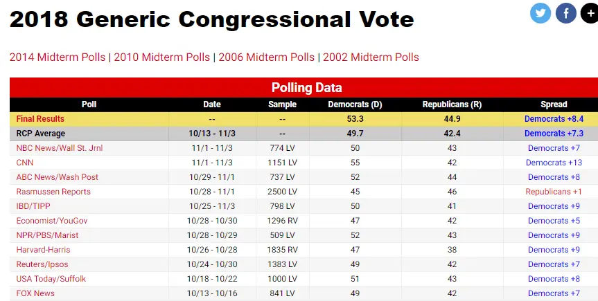This screenshot has width=598, height=301.
Task: Click the Twitter share icon
Action: 540,13
